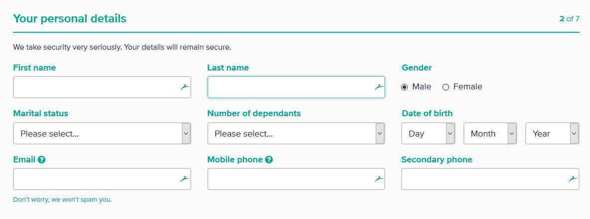Click the Female radio label text

point(467,87)
